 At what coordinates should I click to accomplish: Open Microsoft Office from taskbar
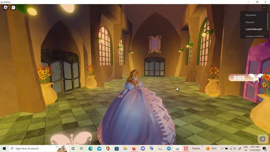coord(108,148)
